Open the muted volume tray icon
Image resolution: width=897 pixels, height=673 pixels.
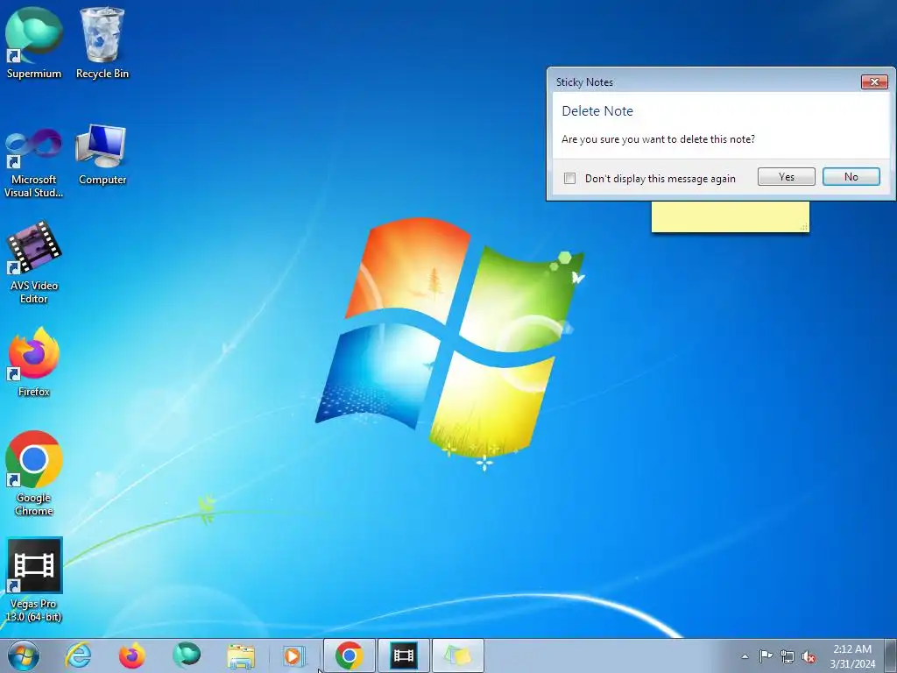tap(809, 656)
